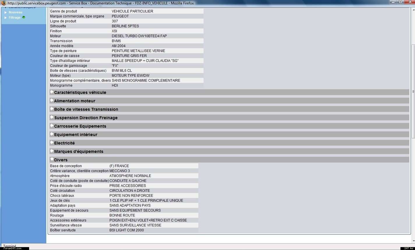Expand the Alimentation moteur section

point(229,101)
